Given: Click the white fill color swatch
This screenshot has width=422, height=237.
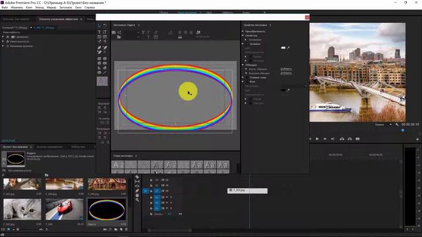Looking at the screenshot, I should 283,48.
